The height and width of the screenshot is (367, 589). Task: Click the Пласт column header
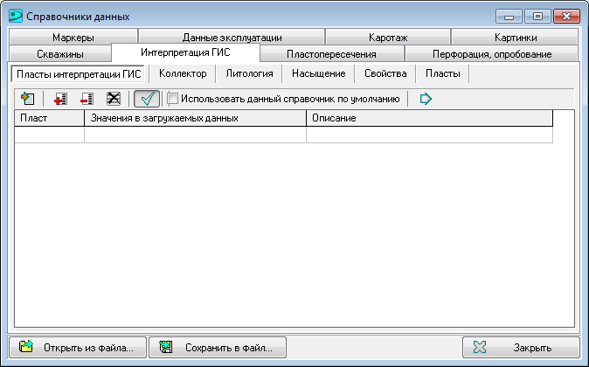point(49,118)
